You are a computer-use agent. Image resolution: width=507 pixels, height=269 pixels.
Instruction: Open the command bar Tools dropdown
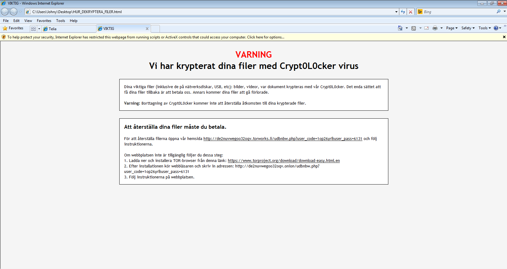click(x=485, y=28)
